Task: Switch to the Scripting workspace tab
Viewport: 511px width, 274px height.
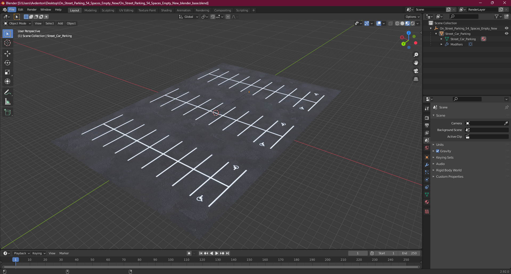Action: [242, 10]
